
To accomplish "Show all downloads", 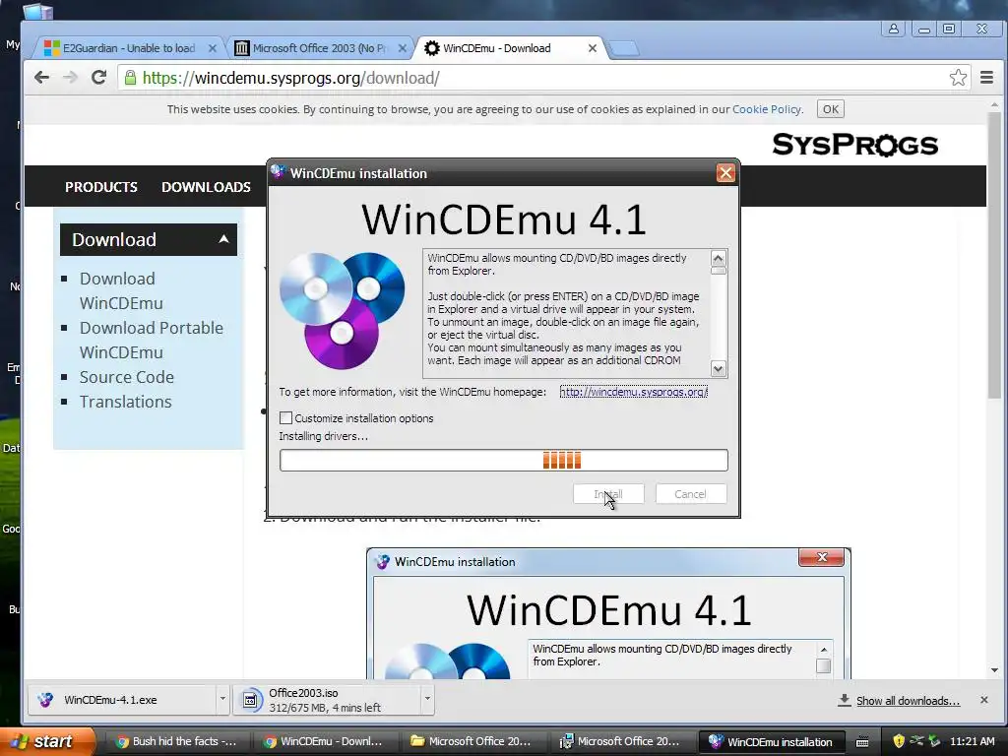I will [x=907, y=701].
